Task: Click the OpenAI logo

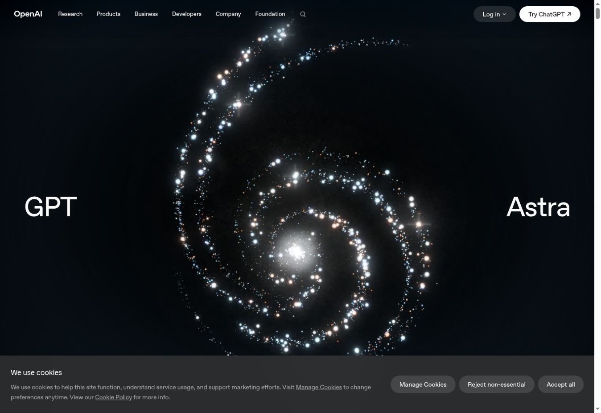Action: [x=28, y=14]
